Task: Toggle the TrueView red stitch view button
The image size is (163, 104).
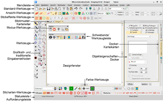Action: [37, 13]
